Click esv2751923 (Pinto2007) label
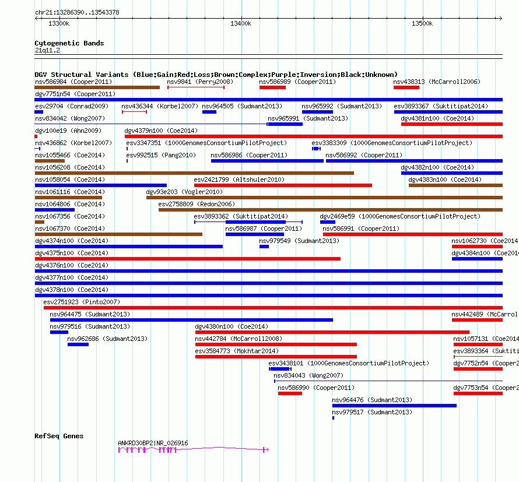Screen dimensions: 519x482 [82, 302]
